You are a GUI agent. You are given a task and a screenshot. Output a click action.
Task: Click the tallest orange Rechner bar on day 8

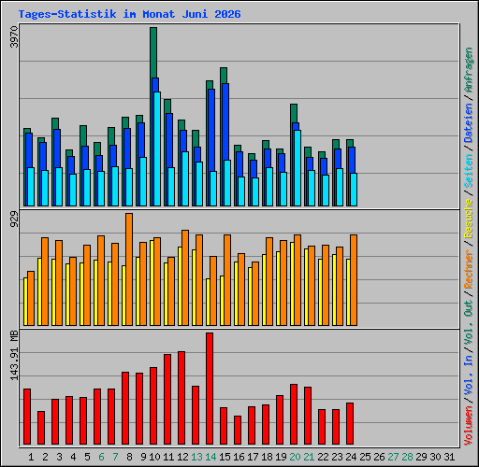[129, 269]
